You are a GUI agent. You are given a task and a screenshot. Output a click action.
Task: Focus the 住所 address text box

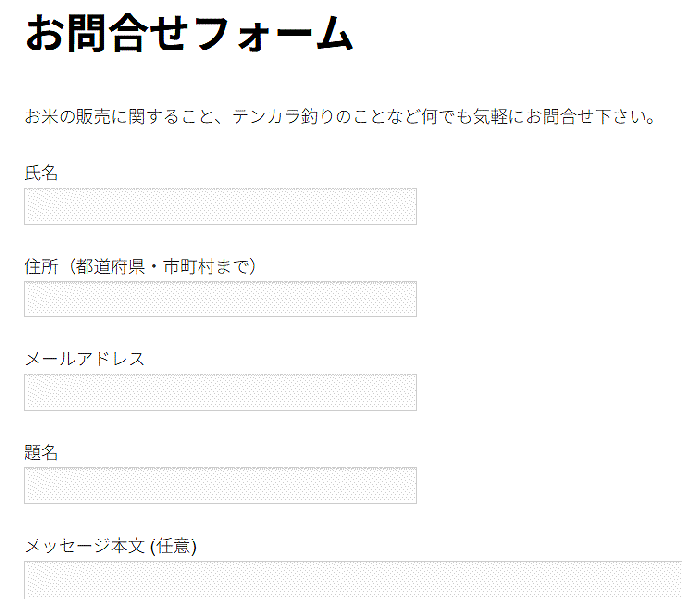(x=220, y=299)
